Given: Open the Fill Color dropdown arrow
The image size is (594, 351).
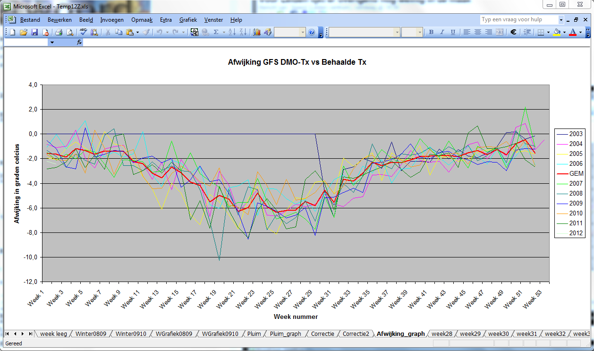Looking at the screenshot, I should (564, 32).
